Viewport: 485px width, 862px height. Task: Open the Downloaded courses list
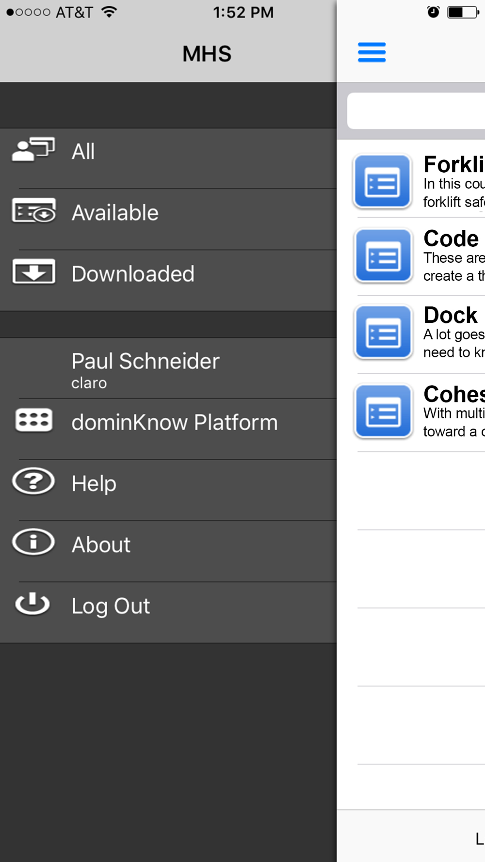(133, 274)
